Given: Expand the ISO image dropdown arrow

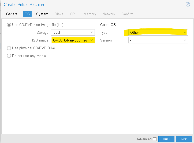Looking at the screenshot, I should pyautogui.click(x=92, y=40).
